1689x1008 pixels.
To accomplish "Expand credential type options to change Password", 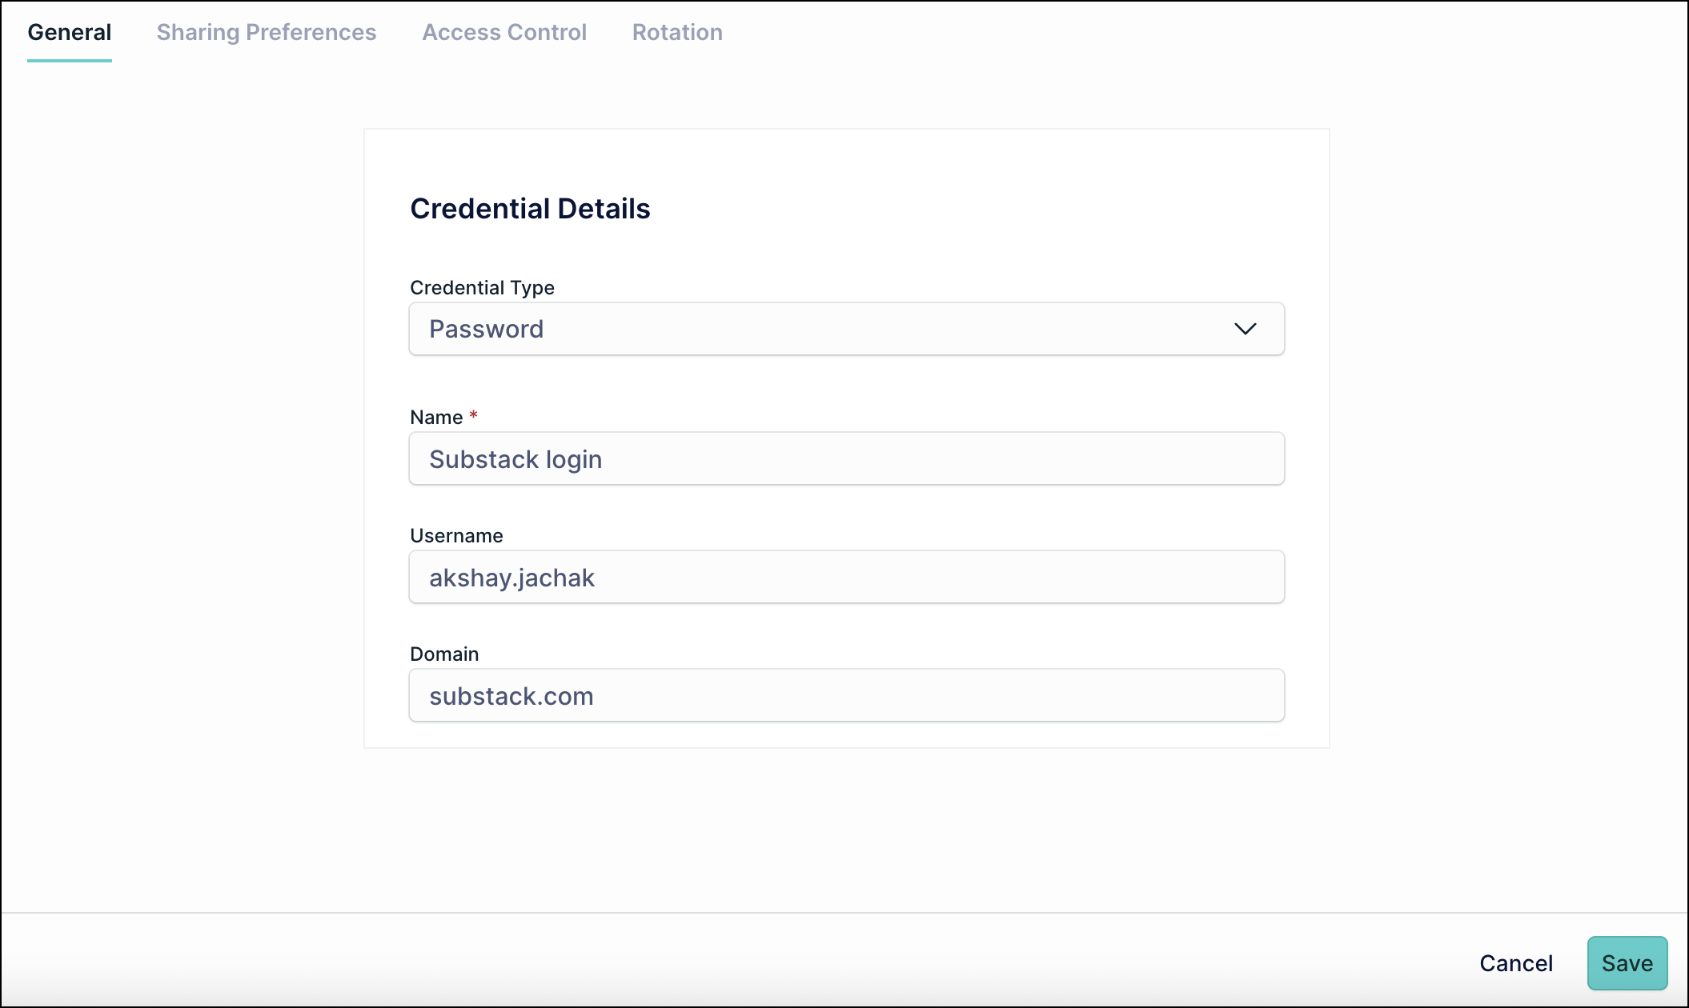I will (x=846, y=329).
